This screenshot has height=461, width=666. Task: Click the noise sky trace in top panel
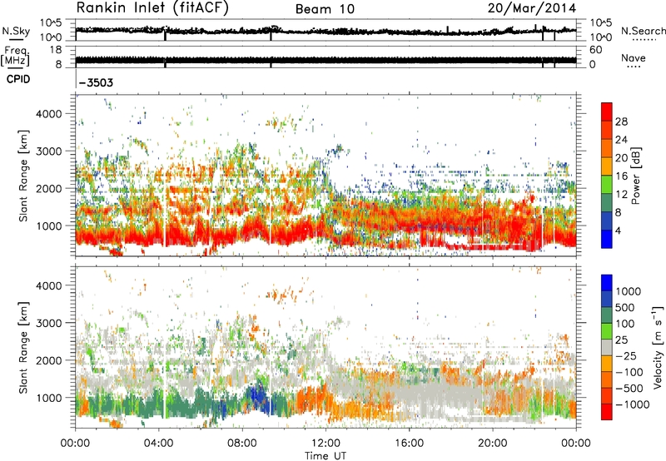click(x=326, y=31)
